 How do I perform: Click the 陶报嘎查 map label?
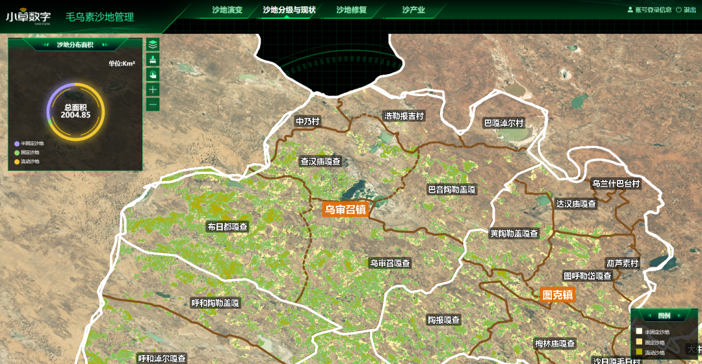pyautogui.click(x=444, y=320)
